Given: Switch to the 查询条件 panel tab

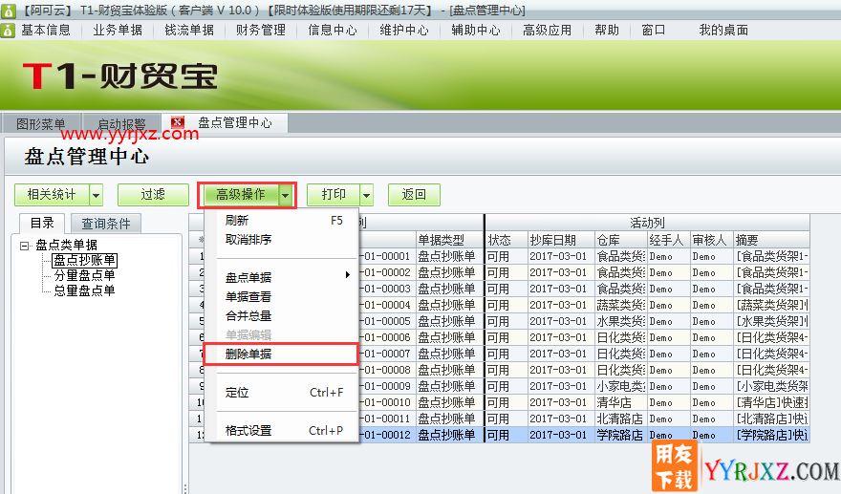Looking at the screenshot, I should coord(106,224).
